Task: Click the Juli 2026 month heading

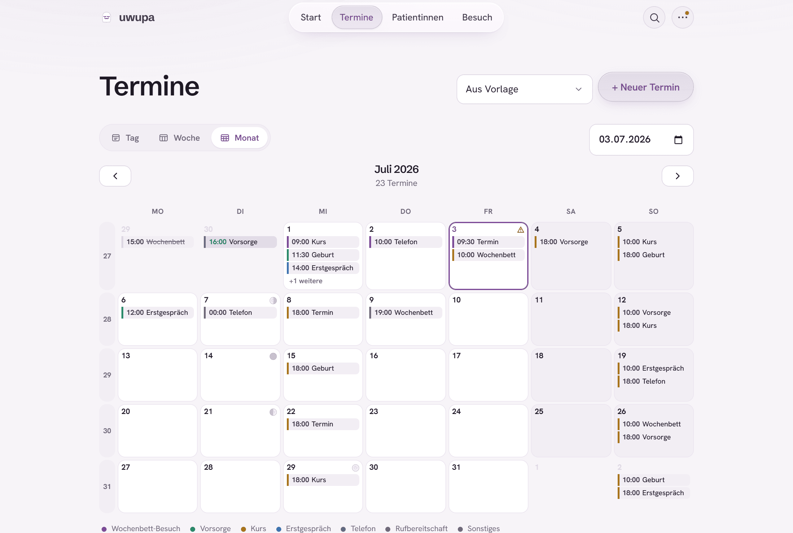Action: [396, 169]
